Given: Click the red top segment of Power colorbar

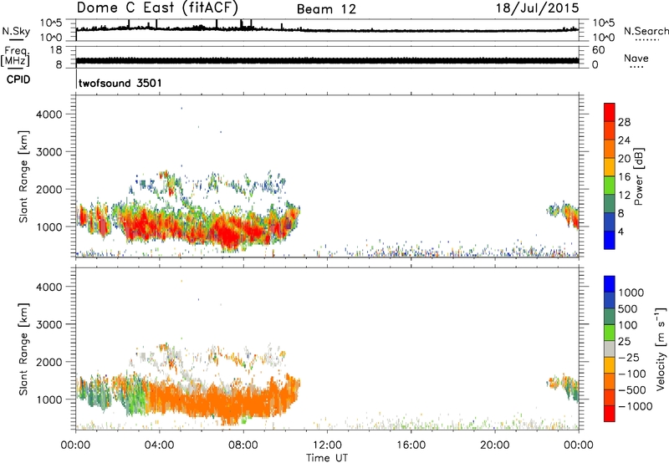Looking at the screenshot, I should tap(610, 113).
